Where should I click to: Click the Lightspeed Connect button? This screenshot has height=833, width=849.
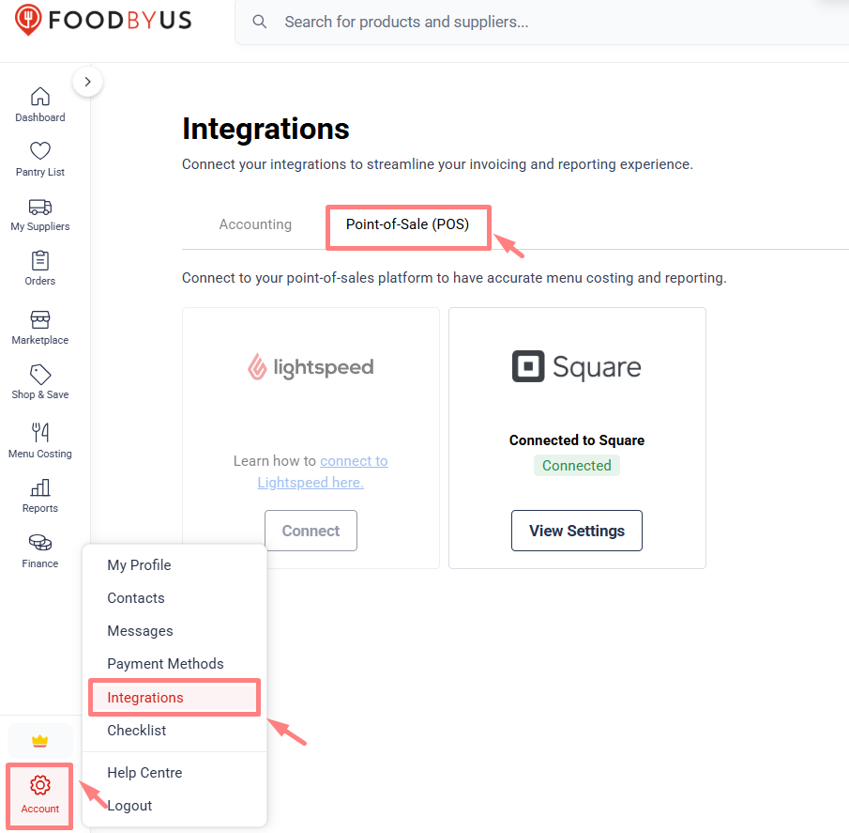pyautogui.click(x=311, y=531)
